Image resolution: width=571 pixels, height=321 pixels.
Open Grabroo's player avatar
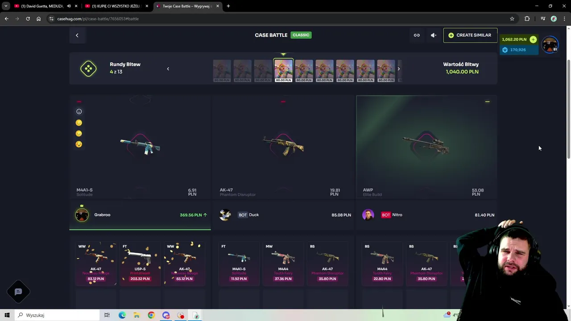coord(82,215)
